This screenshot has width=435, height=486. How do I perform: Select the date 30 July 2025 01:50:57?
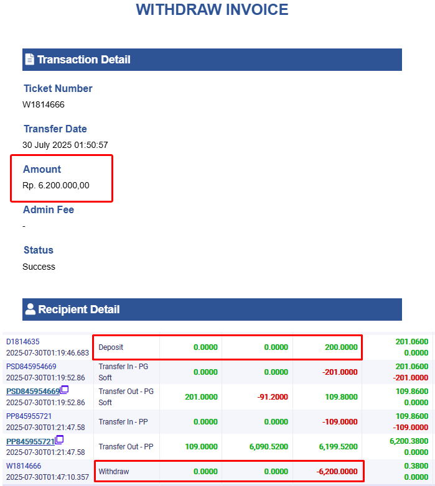[65, 145]
